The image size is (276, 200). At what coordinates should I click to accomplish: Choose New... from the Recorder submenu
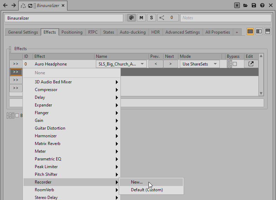point(137,182)
